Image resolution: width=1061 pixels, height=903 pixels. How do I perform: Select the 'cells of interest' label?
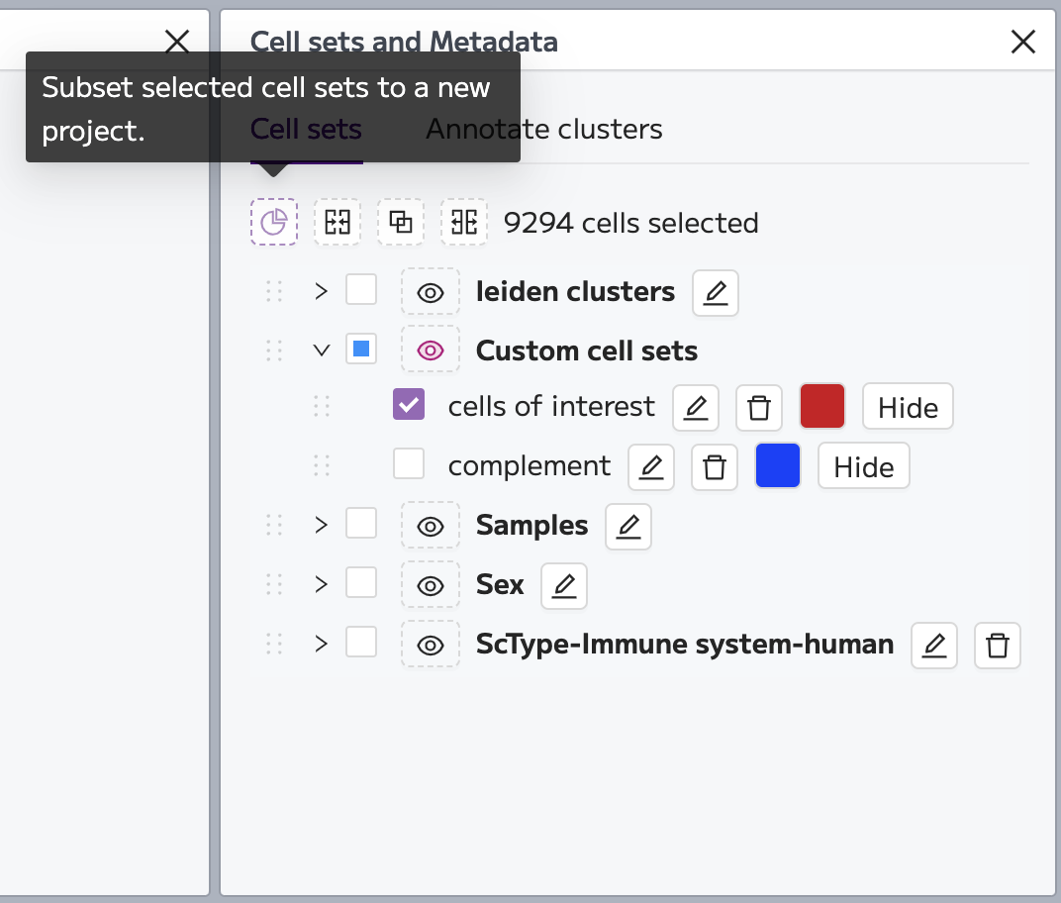[551, 406]
